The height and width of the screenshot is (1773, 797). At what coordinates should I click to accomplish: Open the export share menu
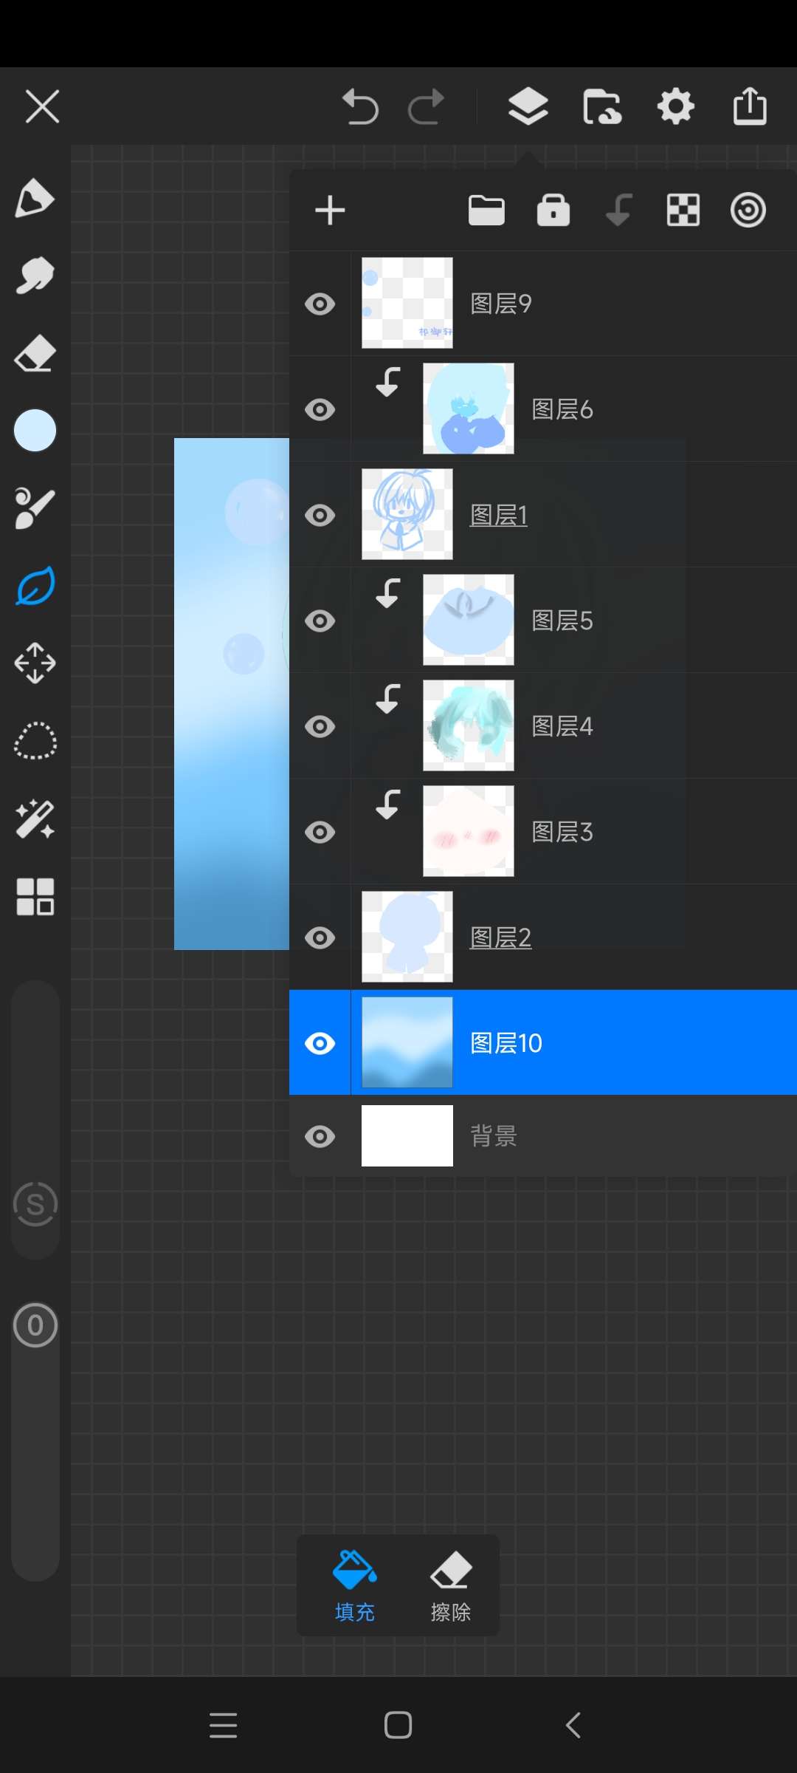[x=750, y=106]
